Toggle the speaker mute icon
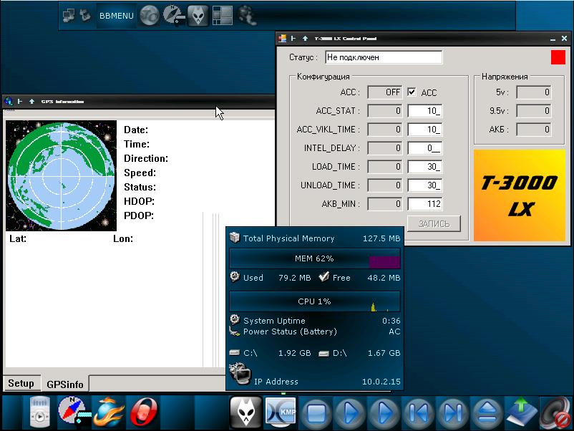This screenshot has width=574, height=431. [556, 413]
